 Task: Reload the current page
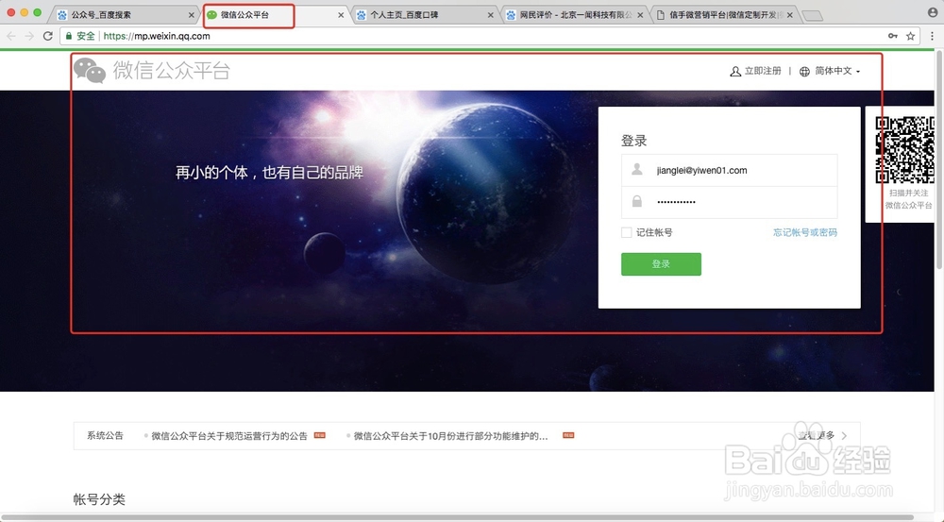pyautogui.click(x=48, y=36)
